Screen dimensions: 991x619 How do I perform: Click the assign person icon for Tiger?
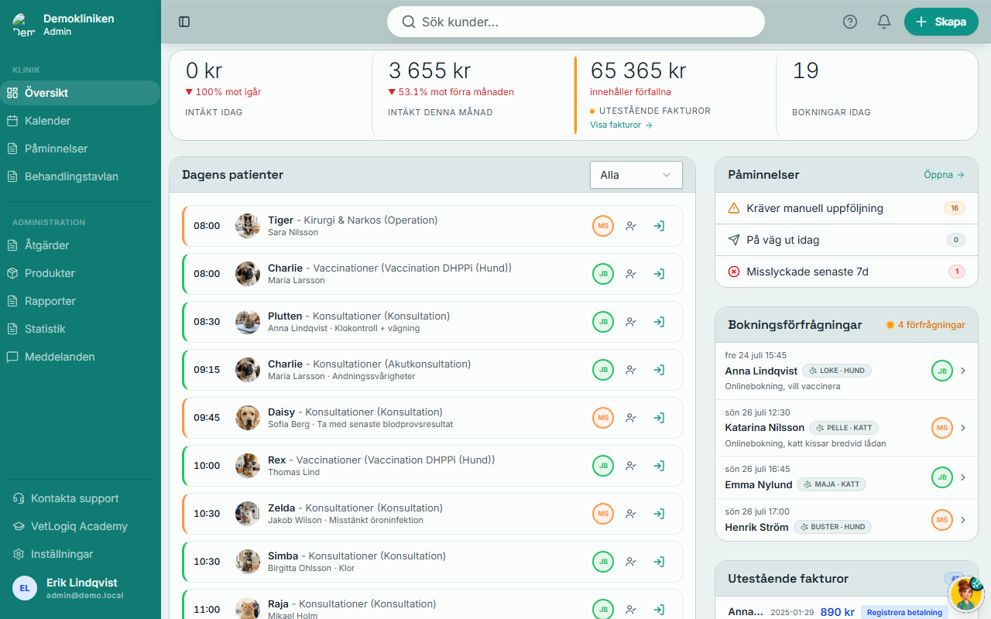[631, 226]
